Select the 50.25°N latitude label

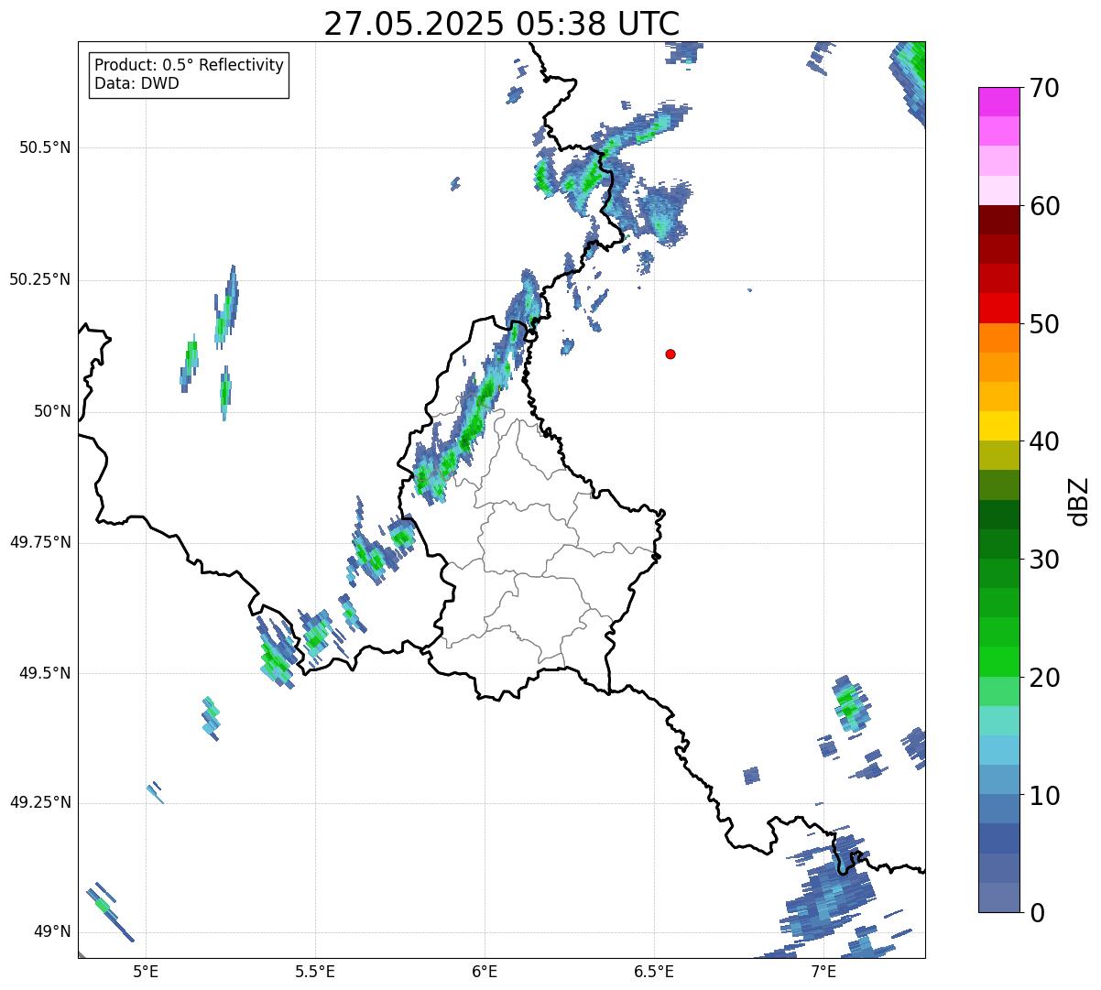click(40, 279)
